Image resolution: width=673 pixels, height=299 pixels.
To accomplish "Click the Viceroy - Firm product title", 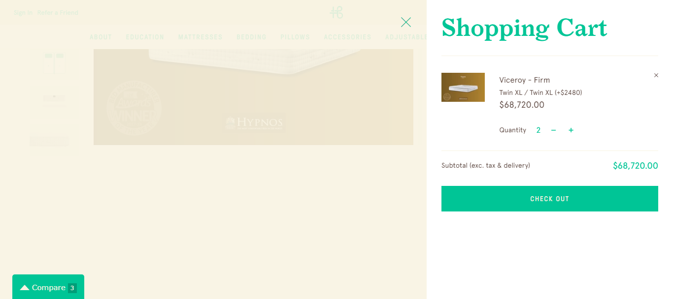I will pos(524,80).
